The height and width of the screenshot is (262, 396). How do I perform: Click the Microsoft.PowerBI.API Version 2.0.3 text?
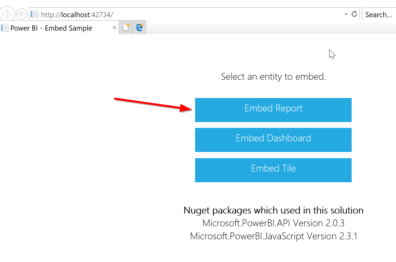coord(273,223)
